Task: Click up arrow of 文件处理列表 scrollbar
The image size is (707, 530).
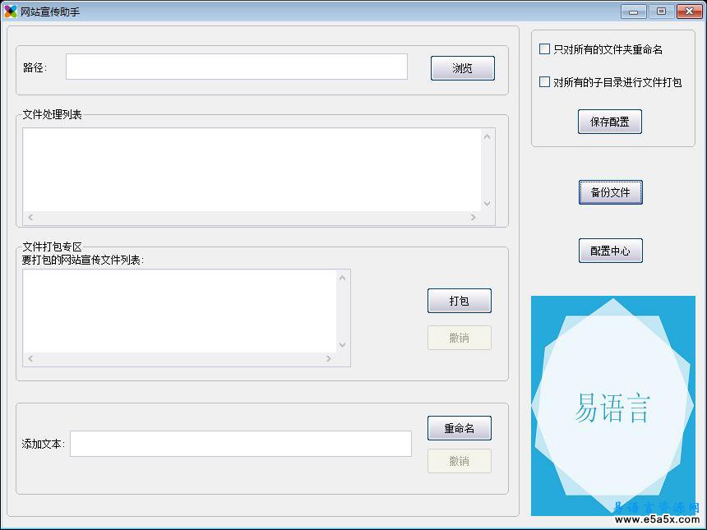Action: point(488,136)
